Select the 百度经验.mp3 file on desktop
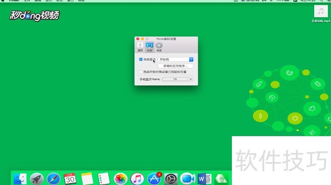Image resolution: width=331 pixels, height=185 pixels. click(x=321, y=14)
